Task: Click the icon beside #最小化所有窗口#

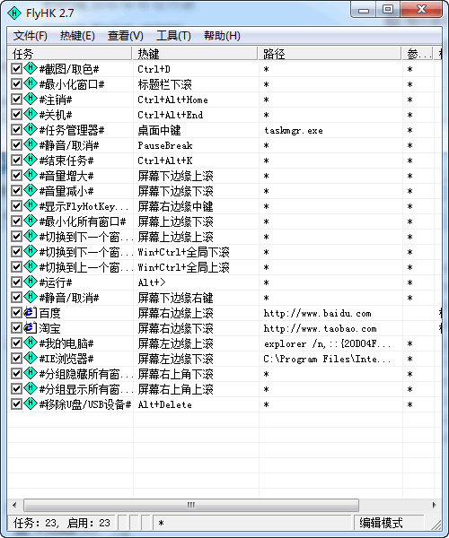Action: pyautogui.click(x=31, y=221)
